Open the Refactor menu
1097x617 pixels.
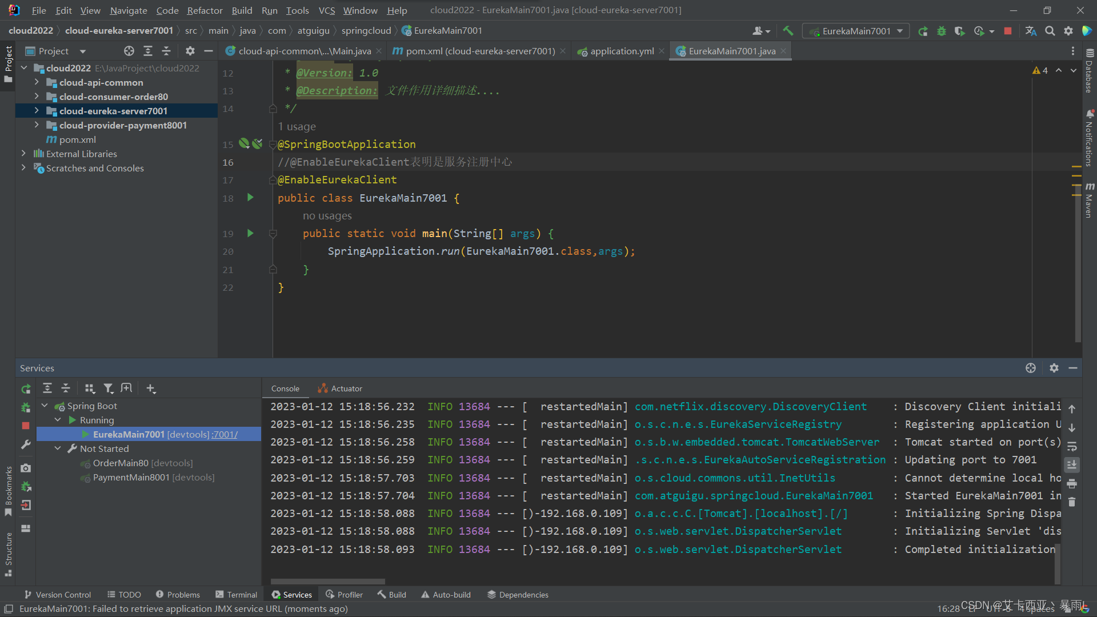click(205, 10)
